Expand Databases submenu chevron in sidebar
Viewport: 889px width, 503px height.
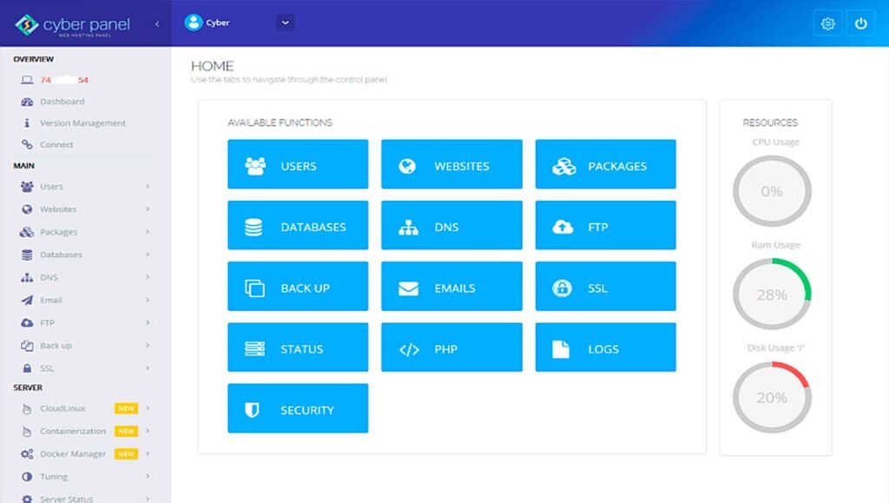tap(148, 254)
